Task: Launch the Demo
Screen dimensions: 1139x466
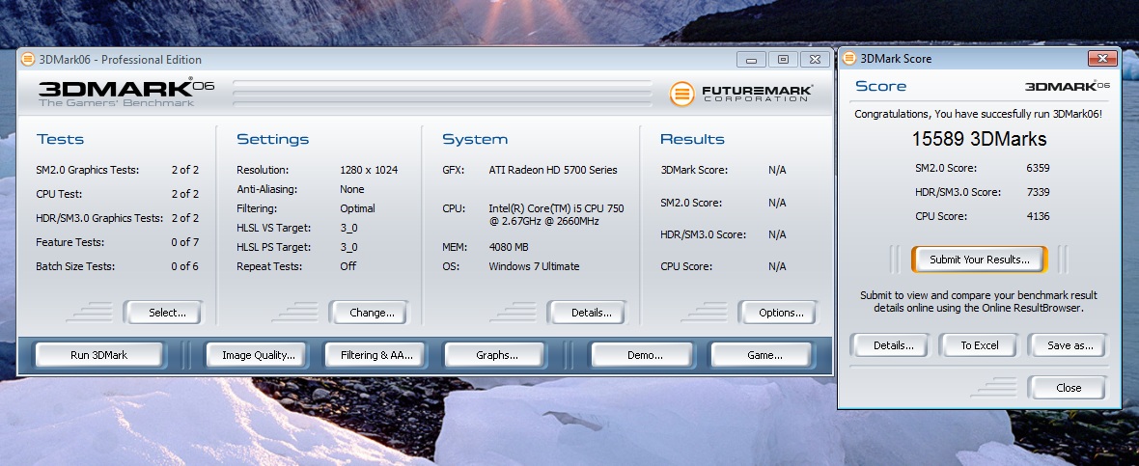Action: click(x=643, y=355)
